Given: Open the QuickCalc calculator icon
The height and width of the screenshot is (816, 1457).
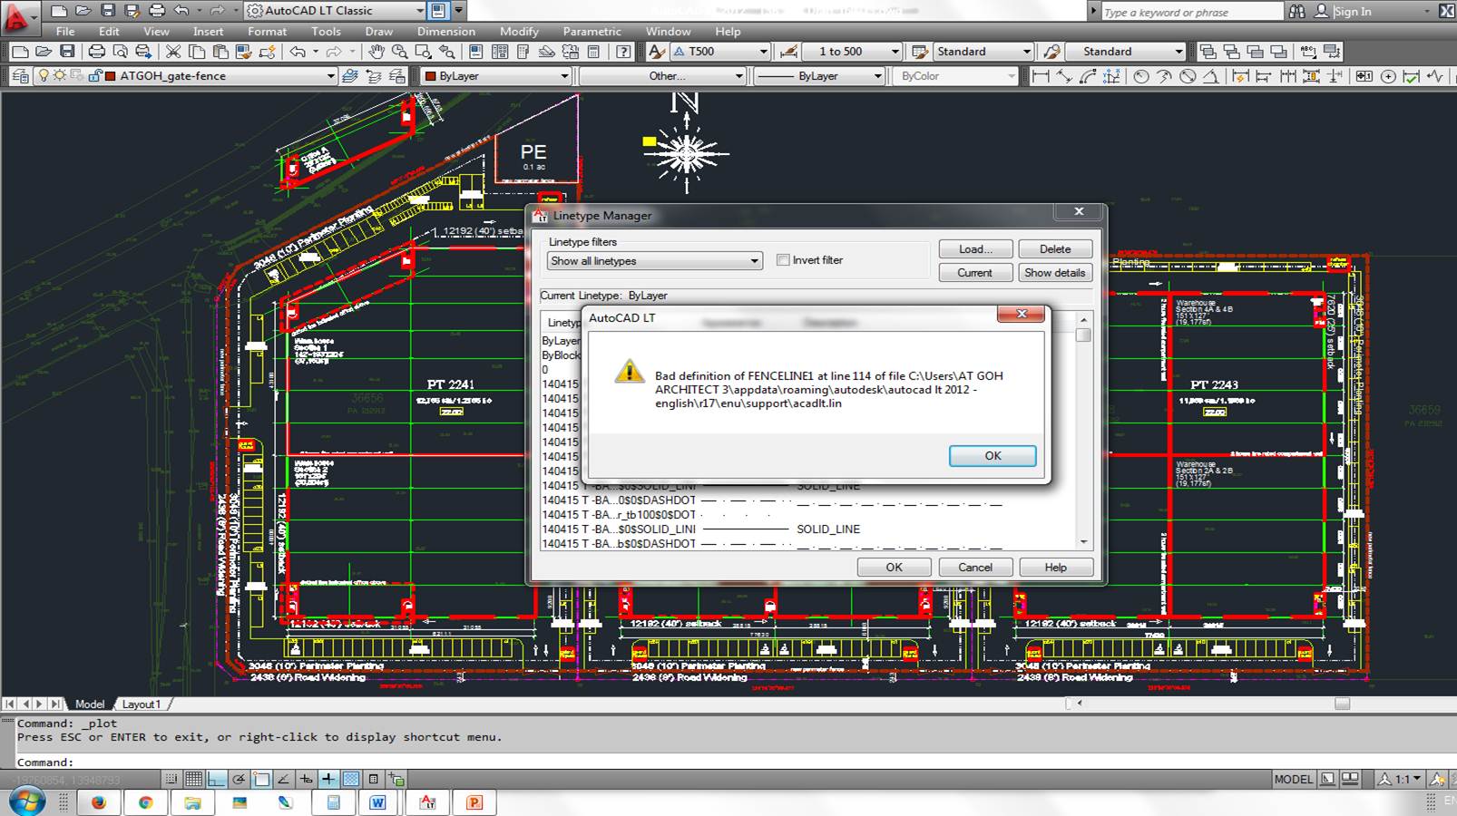Looking at the screenshot, I should (594, 52).
